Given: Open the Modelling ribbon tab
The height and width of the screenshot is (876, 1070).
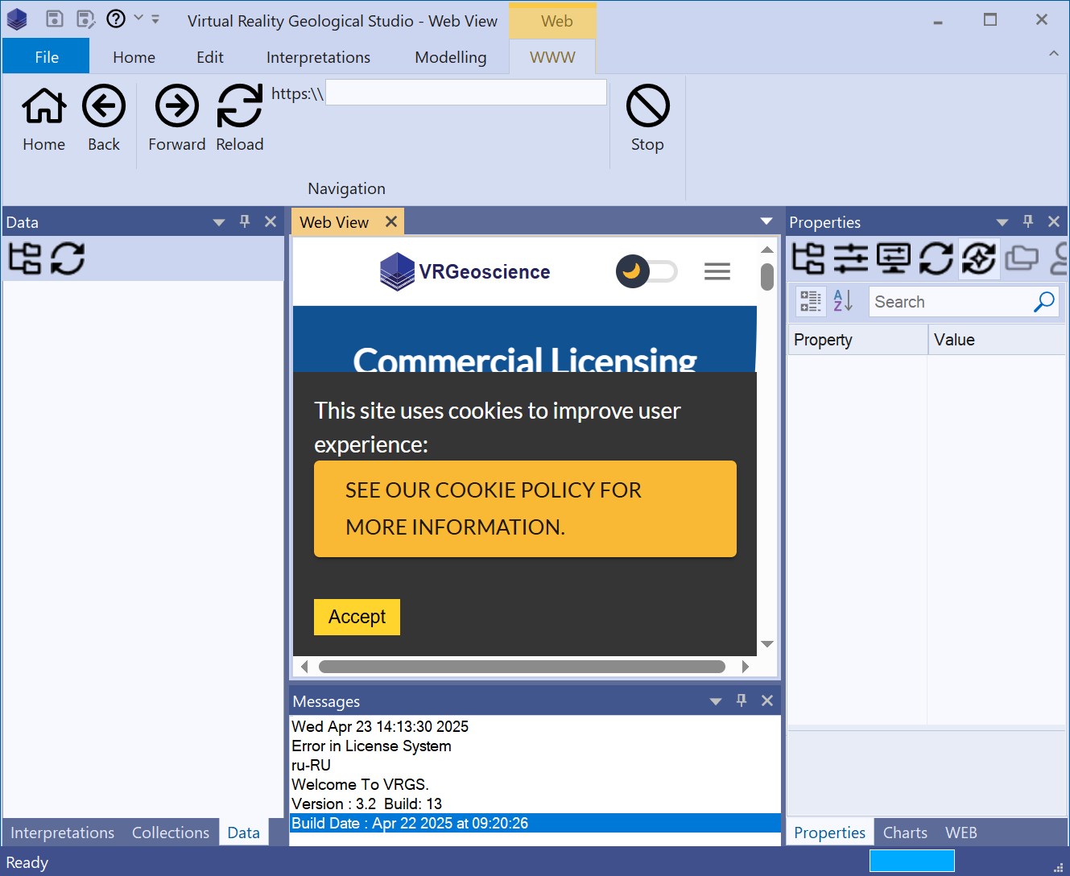Looking at the screenshot, I should pos(451,57).
